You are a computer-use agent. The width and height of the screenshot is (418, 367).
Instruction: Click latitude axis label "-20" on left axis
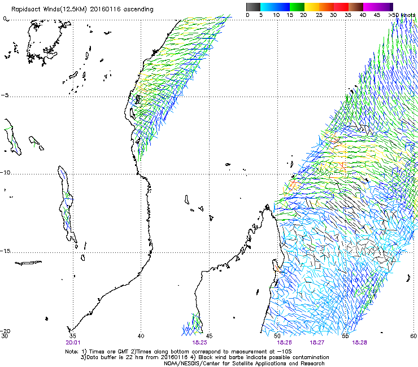coord(5,331)
